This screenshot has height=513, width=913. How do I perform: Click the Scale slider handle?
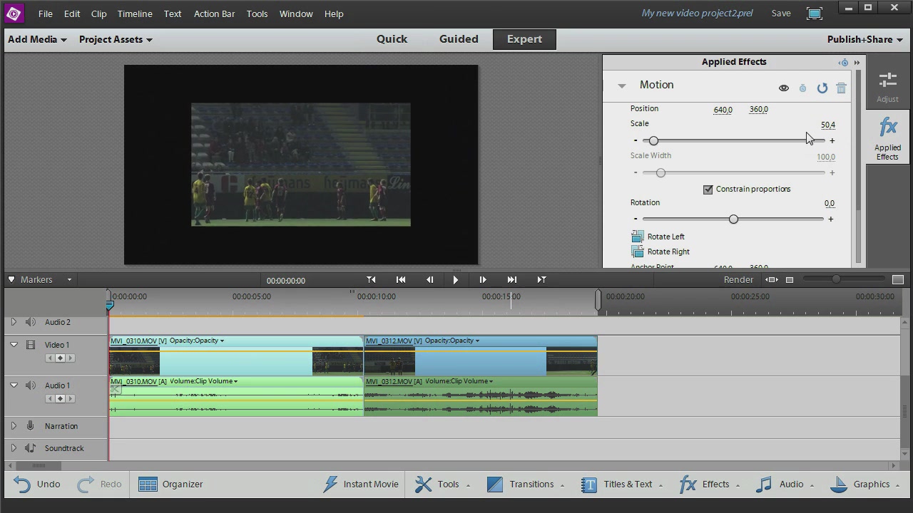653,141
